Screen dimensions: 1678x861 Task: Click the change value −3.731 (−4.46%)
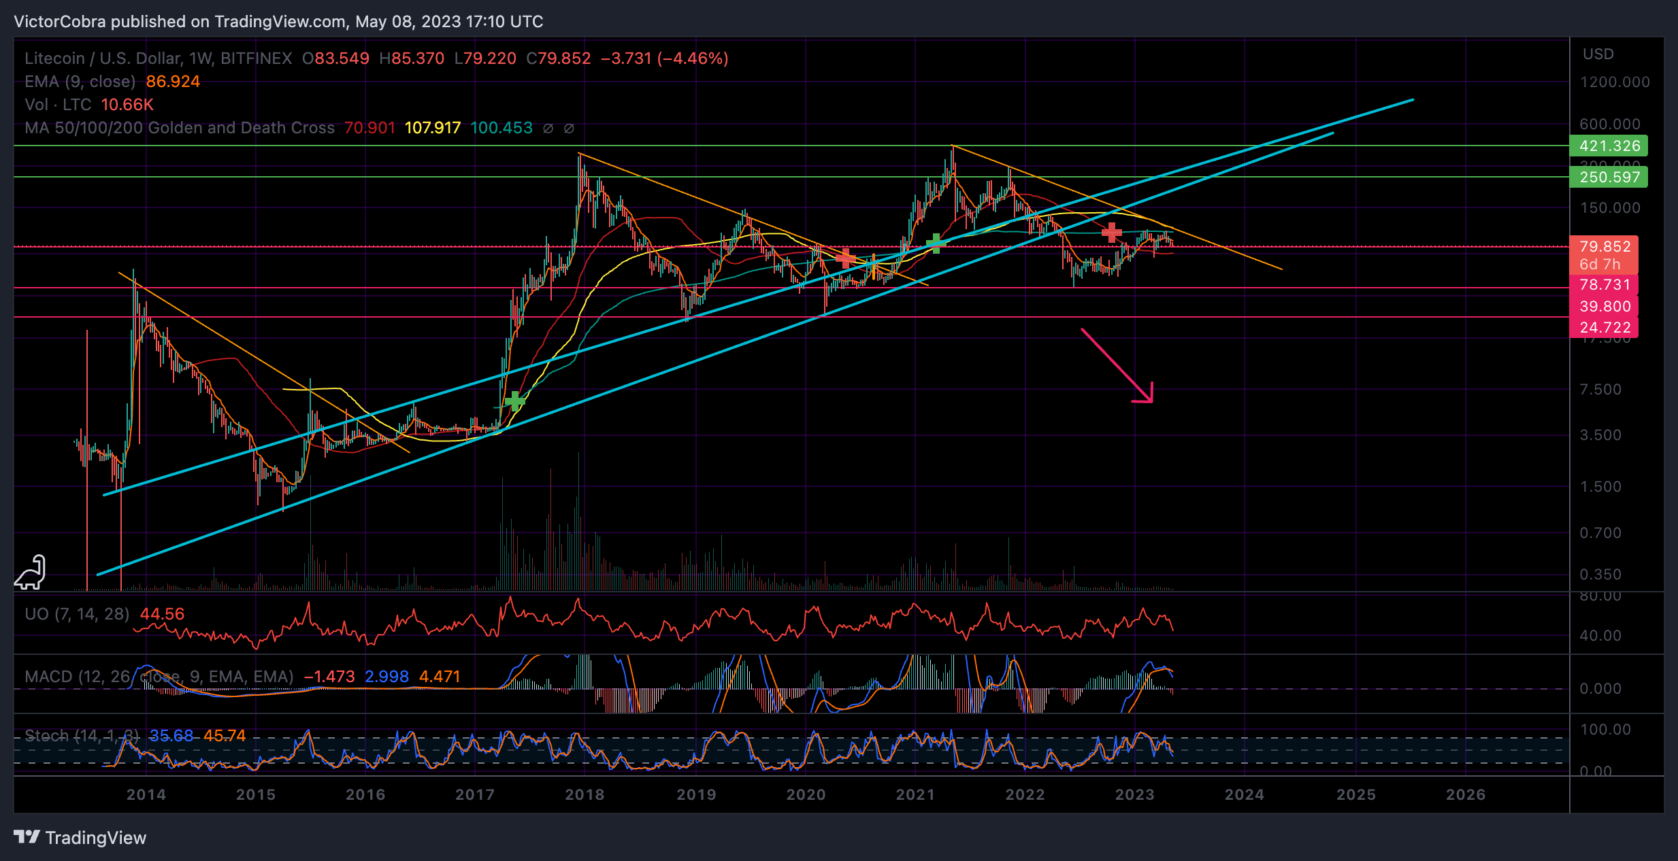pyautogui.click(x=665, y=58)
